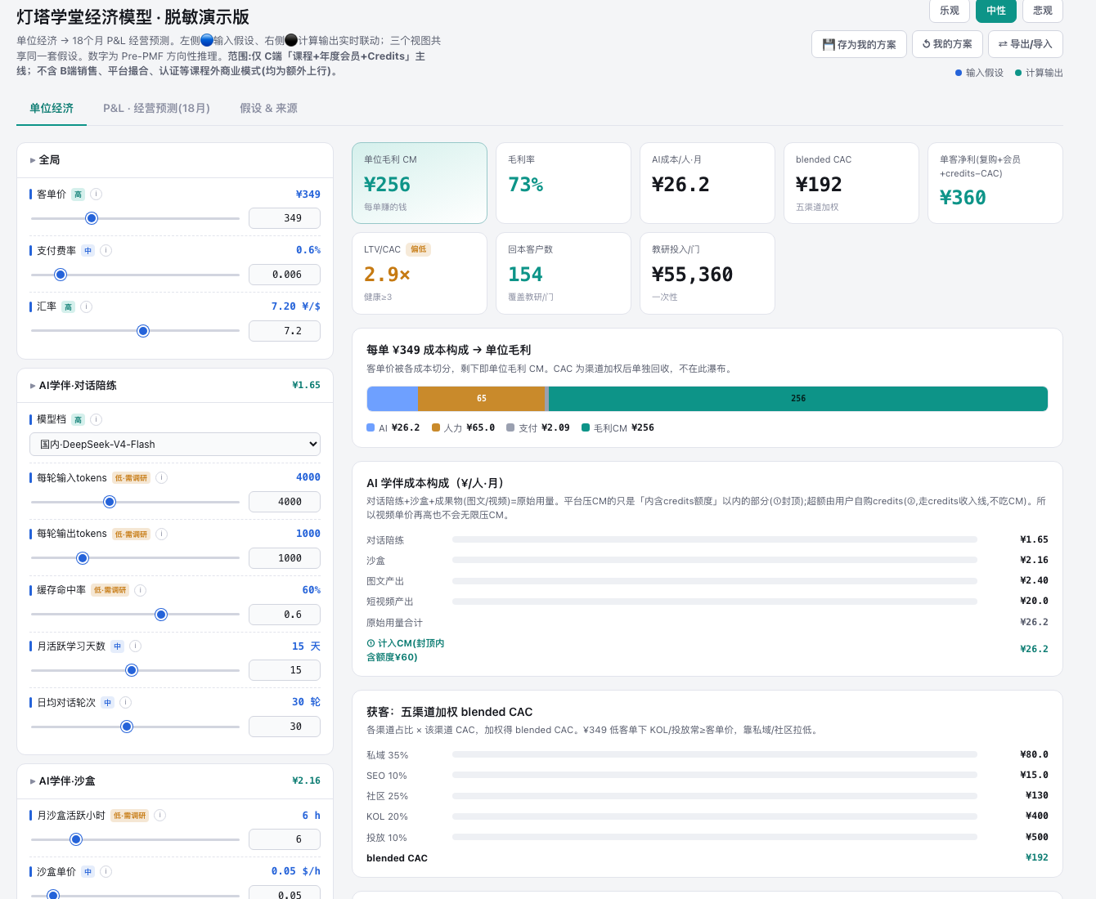1096x899 pixels.
Task: Click the info icon next to 每轮输入tokens
Action: (x=161, y=477)
